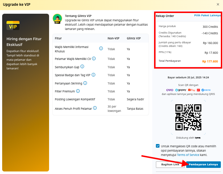This screenshot has width=223, height=174.
Task: Click info icon beside Akses Penuh Profil Pelamar
Action: click(x=95, y=108)
